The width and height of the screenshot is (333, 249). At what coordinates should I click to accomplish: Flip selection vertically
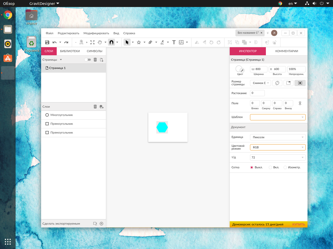point(204,42)
